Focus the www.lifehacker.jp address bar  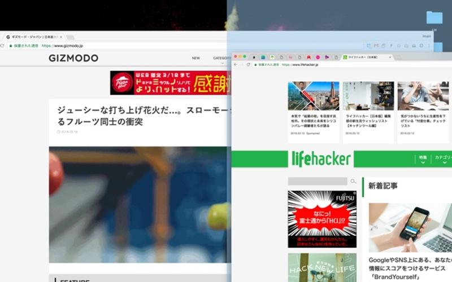(351, 65)
